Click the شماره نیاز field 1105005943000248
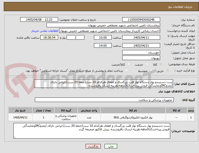 (x=141, y=19)
